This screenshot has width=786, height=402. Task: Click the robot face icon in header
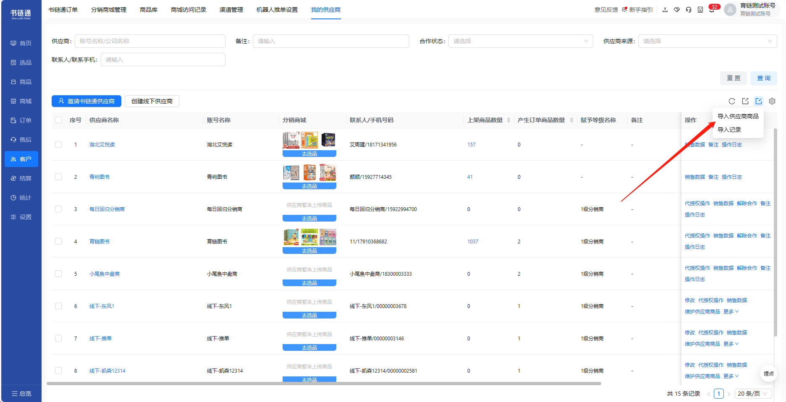click(x=700, y=10)
